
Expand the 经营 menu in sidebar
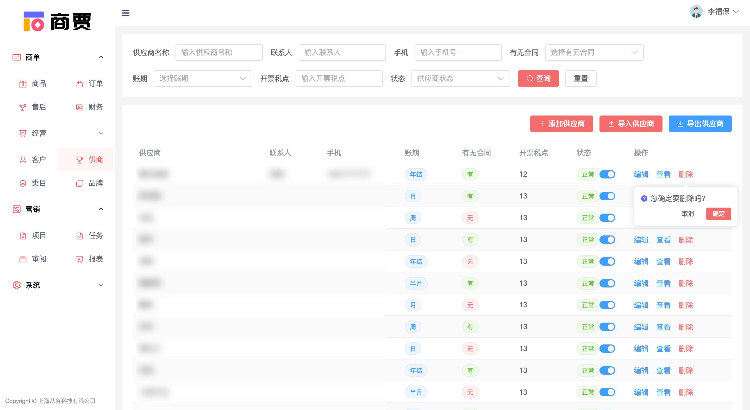click(x=39, y=133)
